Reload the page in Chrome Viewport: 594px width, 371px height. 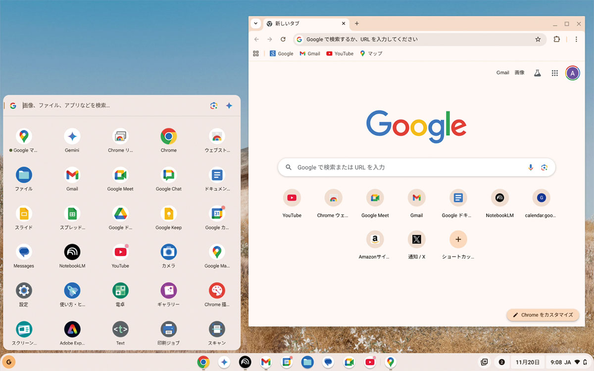[283, 40]
